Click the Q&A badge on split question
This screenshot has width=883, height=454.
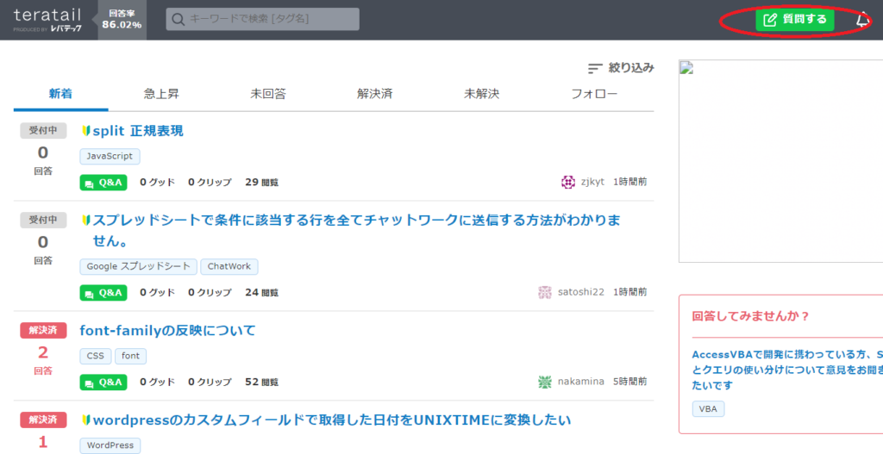tap(103, 182)
